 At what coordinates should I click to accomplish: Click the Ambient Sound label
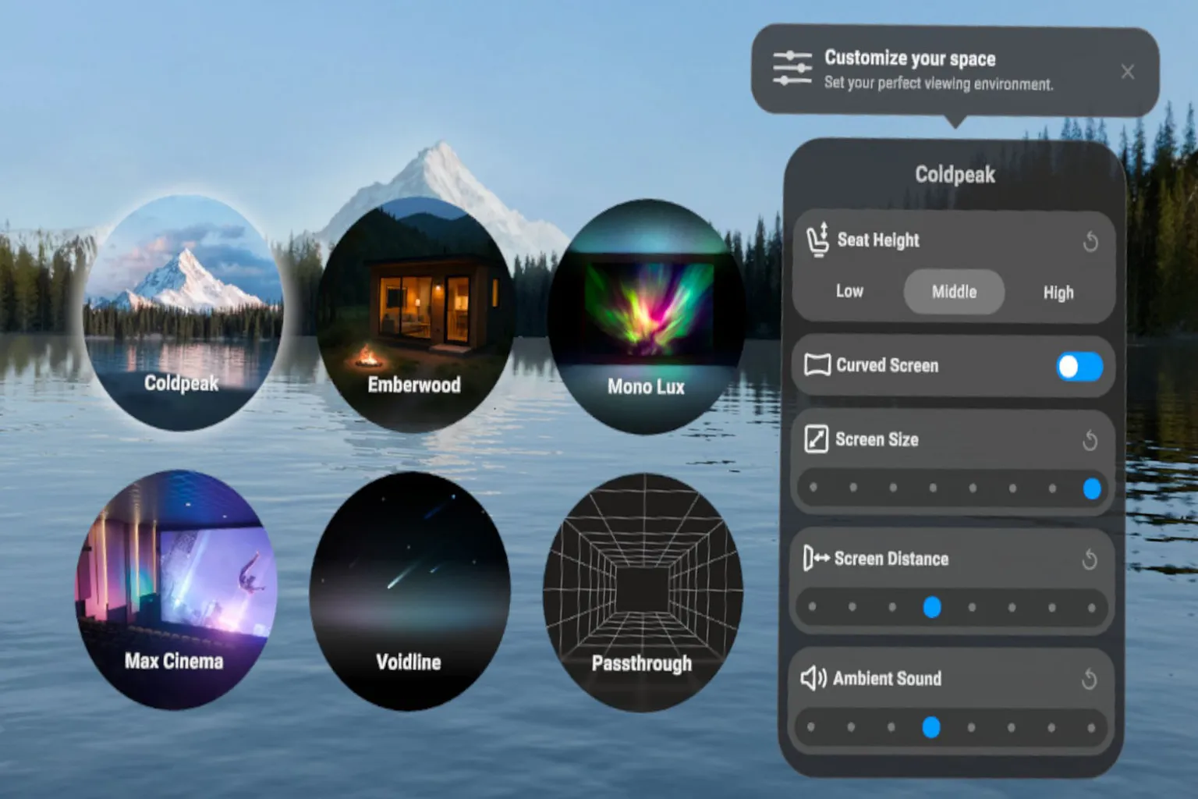coord(887,679)
